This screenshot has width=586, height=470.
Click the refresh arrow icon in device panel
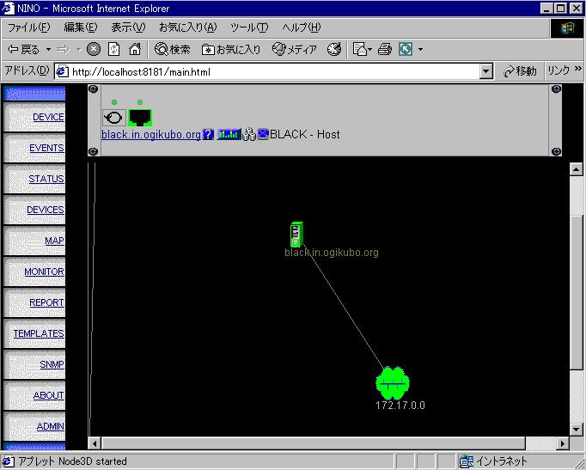(x=113, y=118)
